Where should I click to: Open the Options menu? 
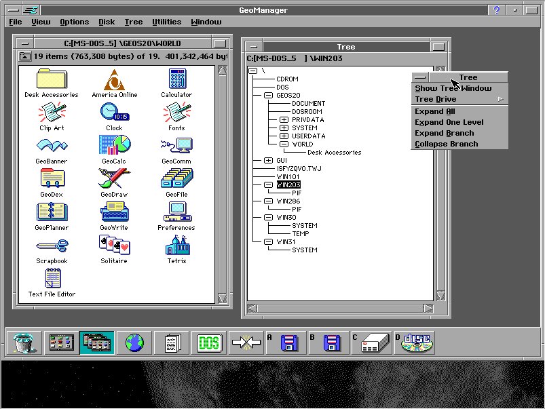(x=75, y=22)
